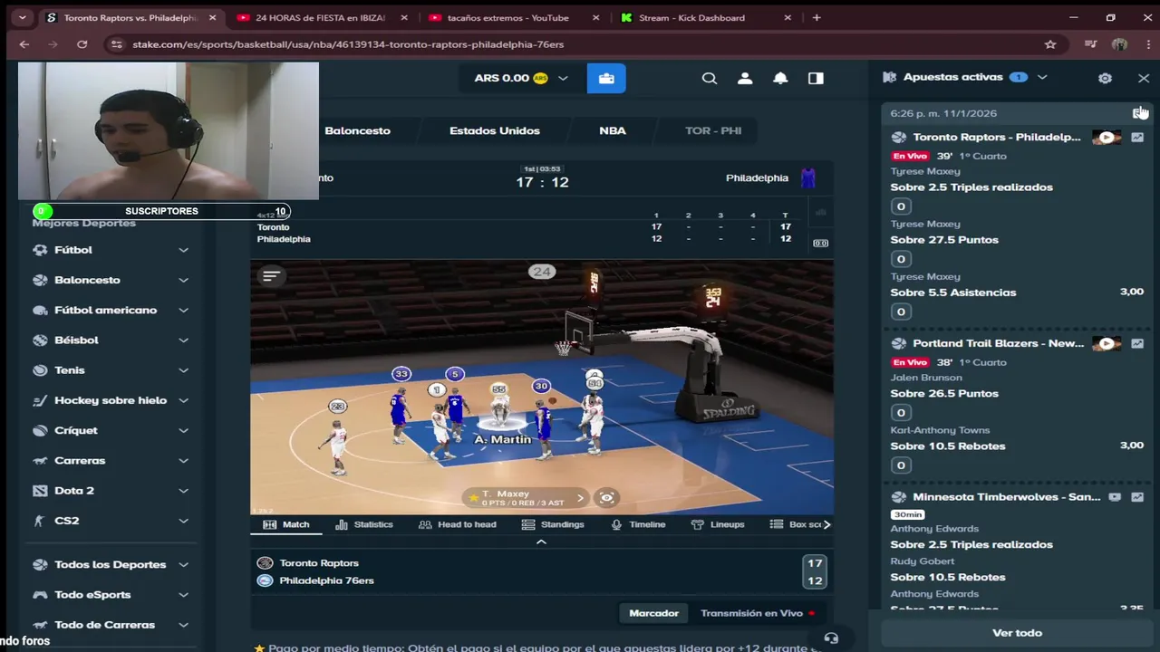Image resolution: width=1160 pixels, height=652 pixels.
Task: Switch to the Statistics tab
Action: pos(364,524)
